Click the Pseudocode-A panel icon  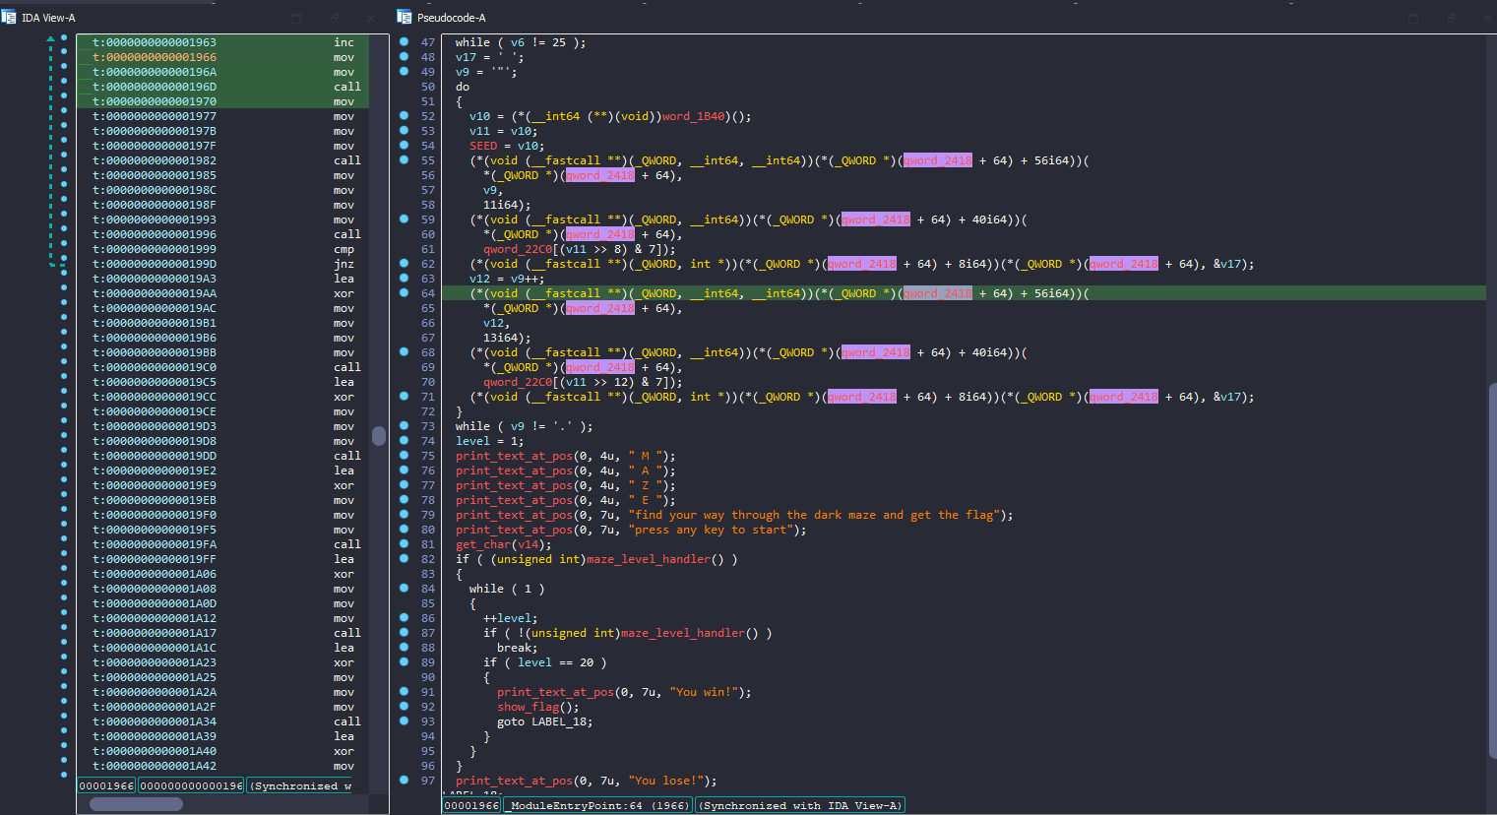[x=405, y=18]
